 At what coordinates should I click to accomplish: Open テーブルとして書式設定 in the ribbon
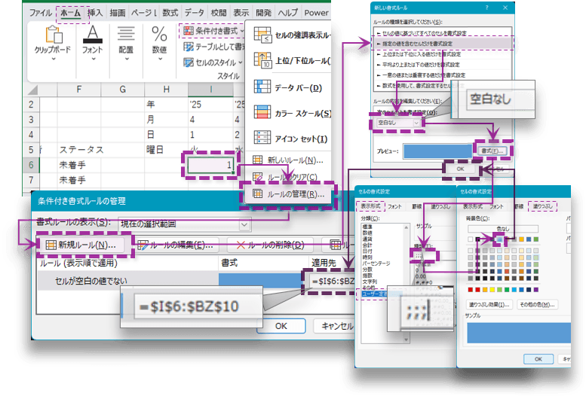coord(213,47)
